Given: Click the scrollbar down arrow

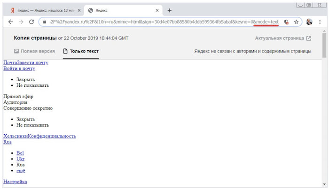Looking at the screenshot, I should click(324, 184).
